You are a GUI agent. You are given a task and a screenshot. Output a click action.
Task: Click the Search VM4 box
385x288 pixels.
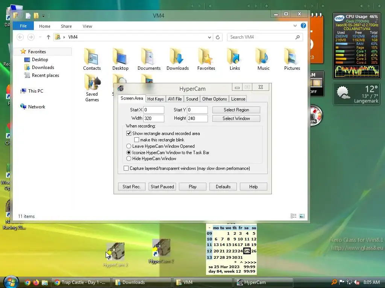click(265, 37)
